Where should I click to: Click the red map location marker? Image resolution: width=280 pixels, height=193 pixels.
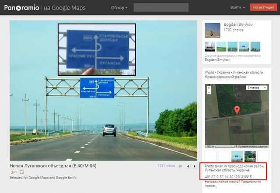pyautogui.click(x=237, y=110)
